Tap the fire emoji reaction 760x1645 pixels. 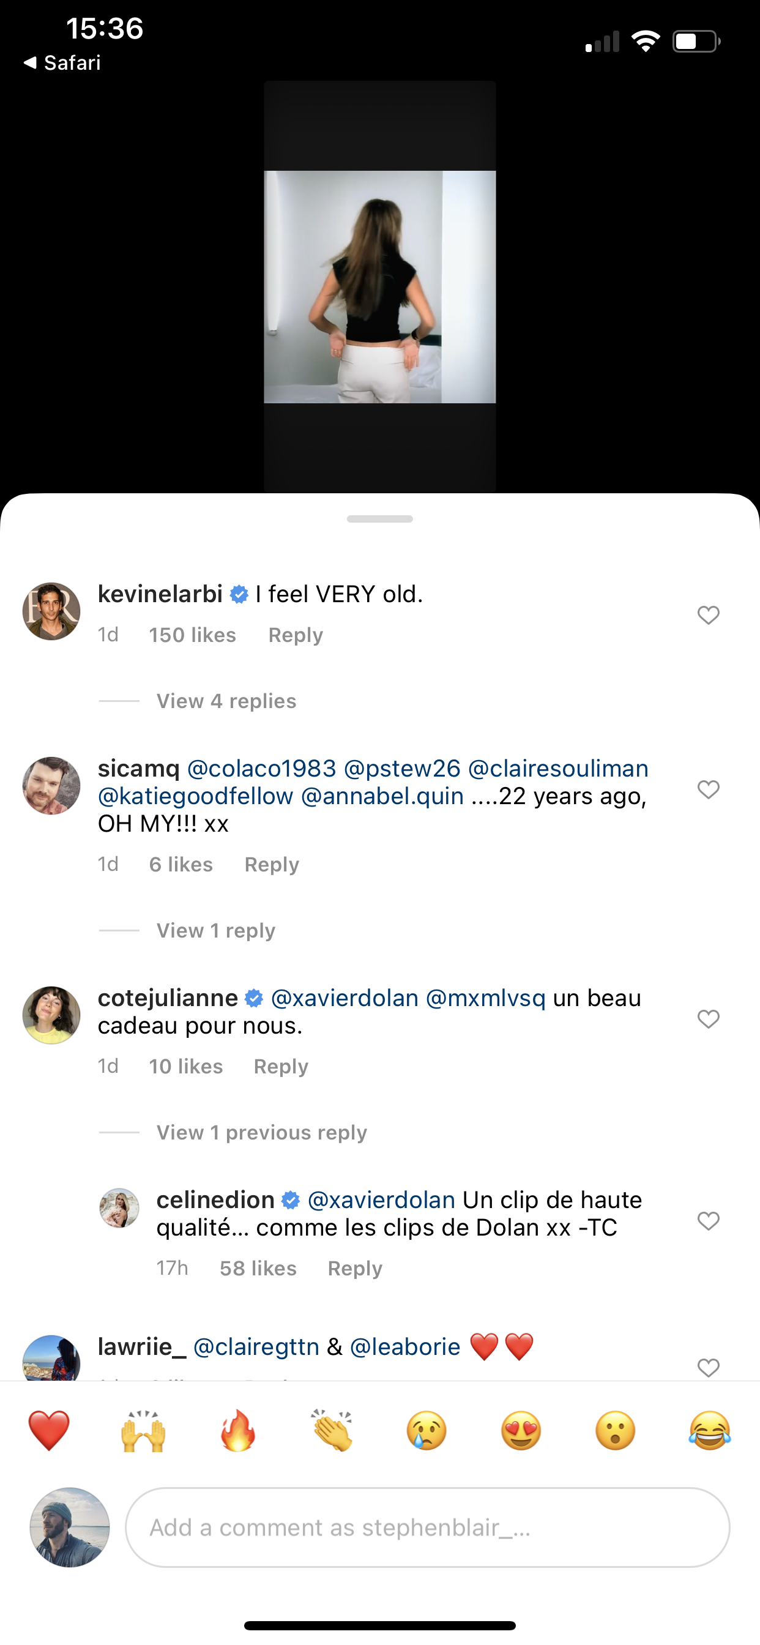pos(238,1430)
